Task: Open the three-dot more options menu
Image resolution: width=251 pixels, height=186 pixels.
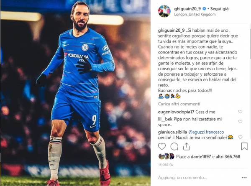Action: [244, 178]
